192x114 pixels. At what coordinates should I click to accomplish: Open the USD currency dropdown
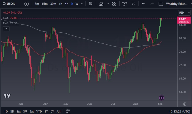click(x=184, y=13)
